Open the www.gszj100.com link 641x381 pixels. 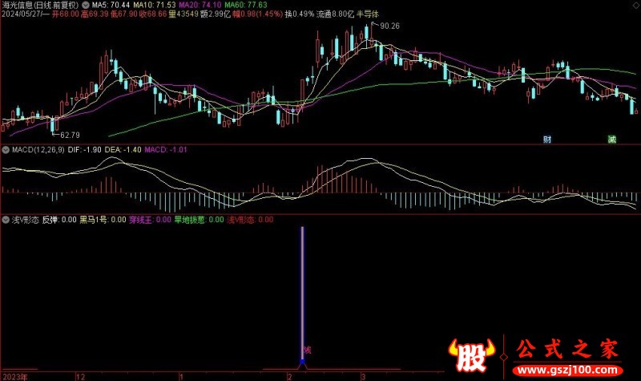pos(567,371)
